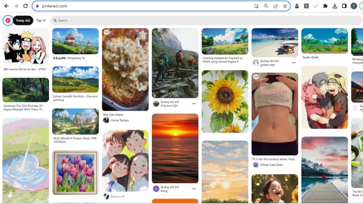The width and height of the screenshot is (363, 204).
Task: Click the share page icon in address bar
Action: (x=275, y=6)
